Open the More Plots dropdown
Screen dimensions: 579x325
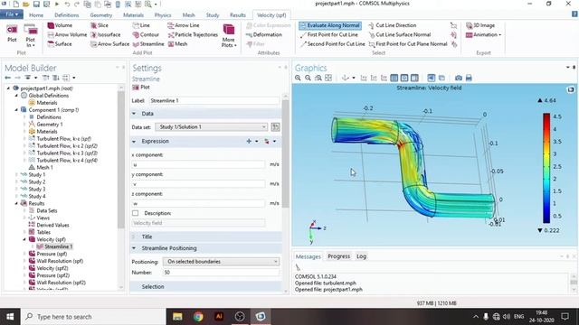pyautogui.click(x=229, y=36)
